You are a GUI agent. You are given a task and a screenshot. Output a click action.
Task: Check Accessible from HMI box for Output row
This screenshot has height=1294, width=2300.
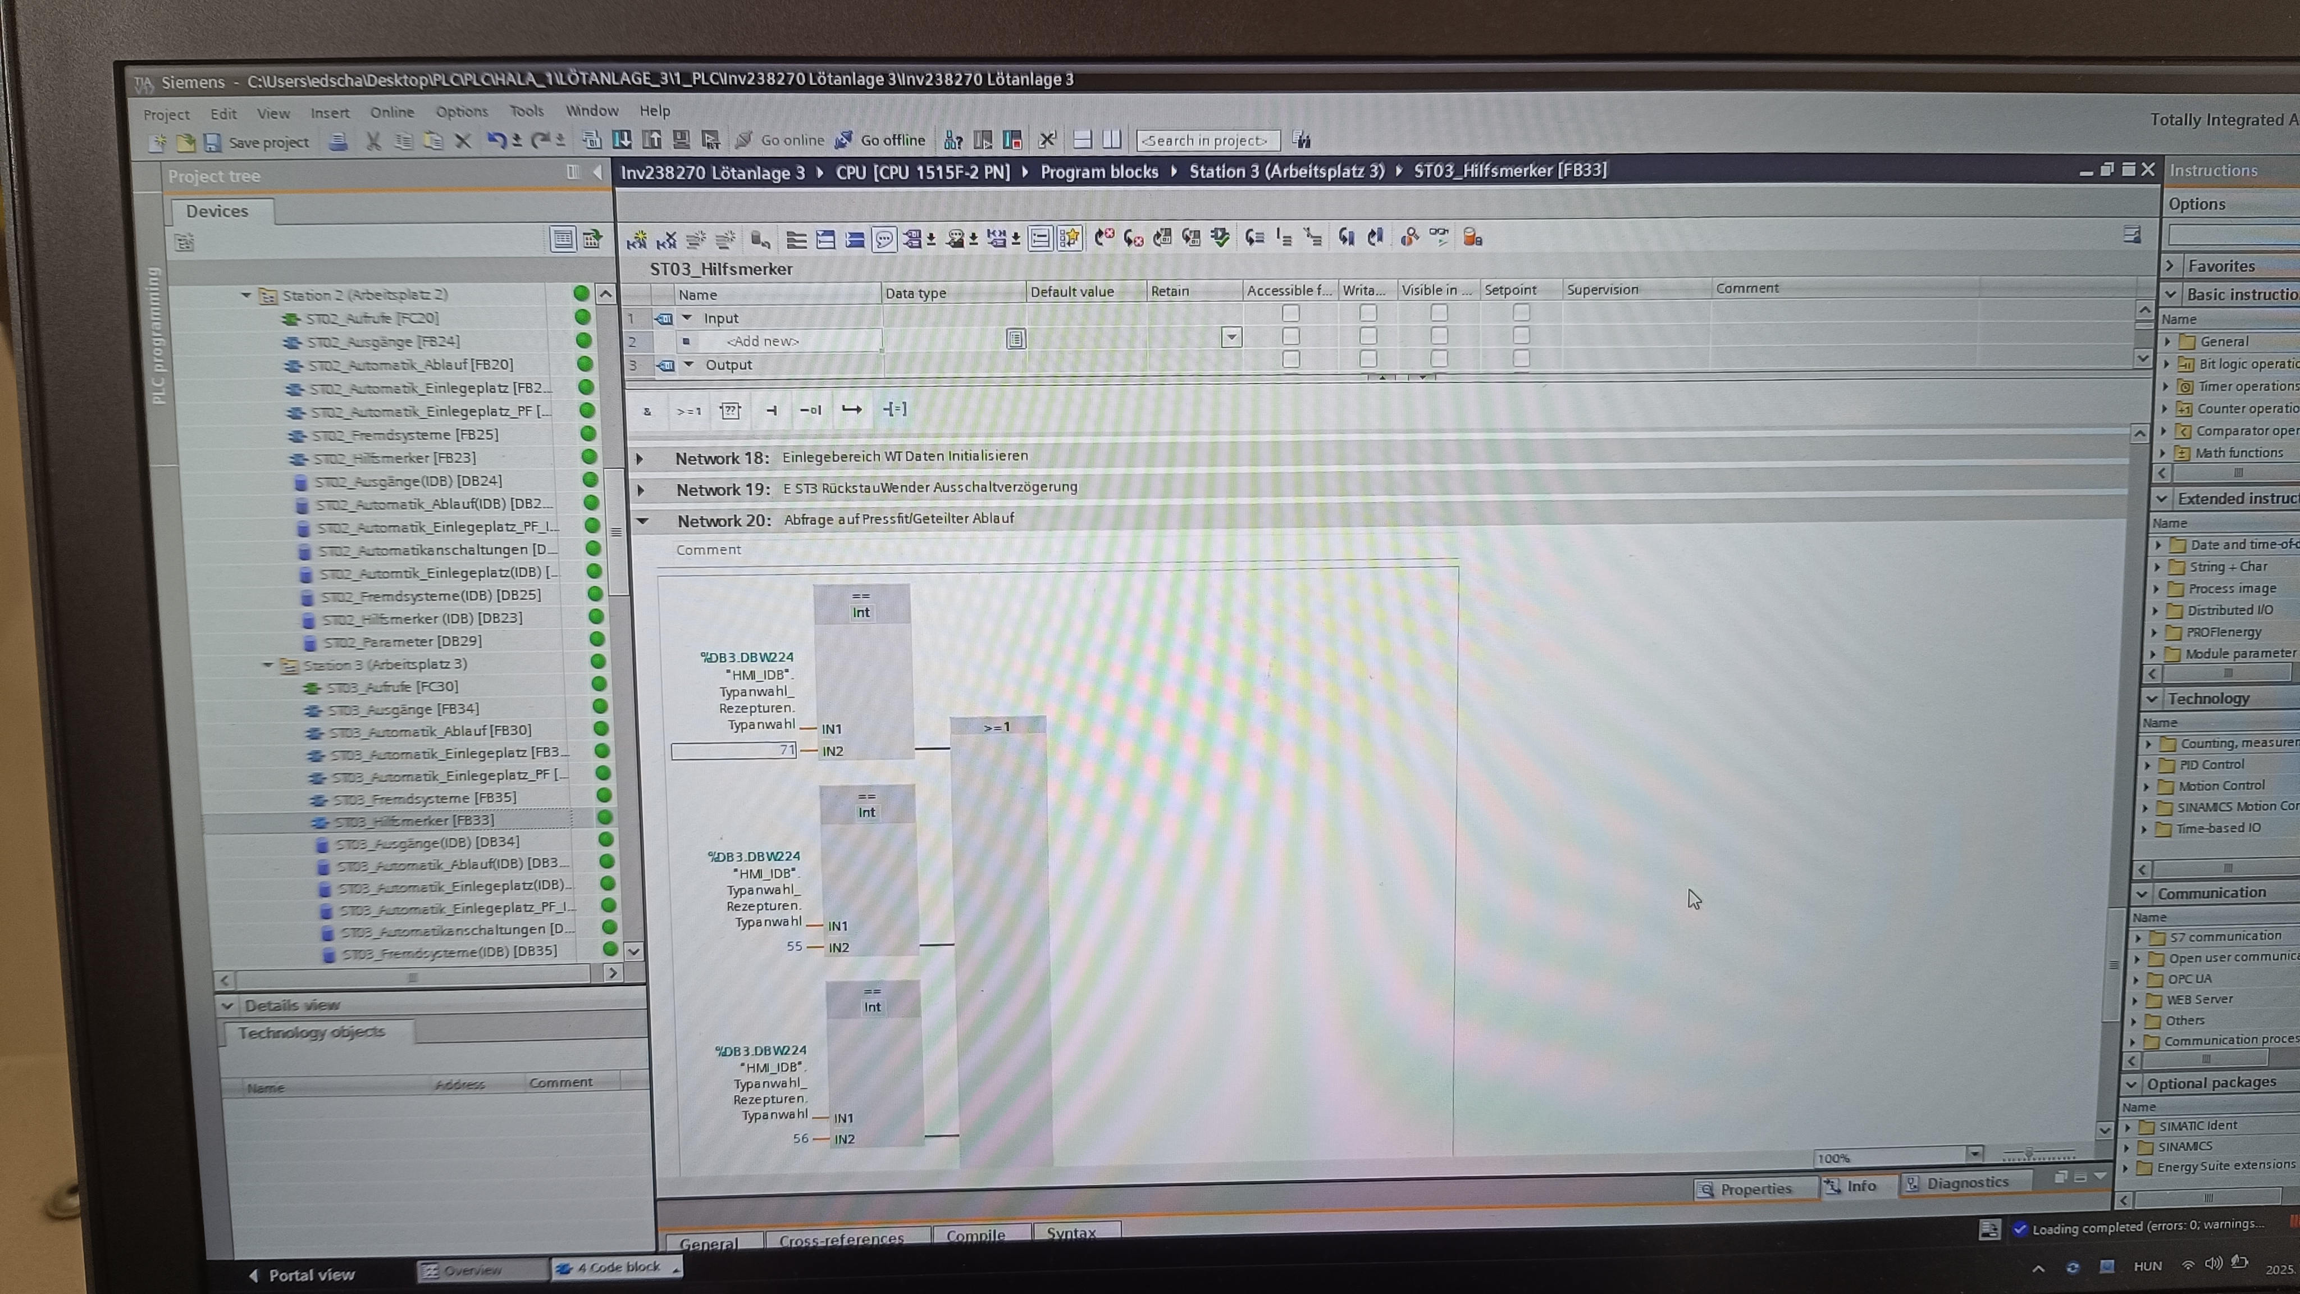coord(1290,360)
